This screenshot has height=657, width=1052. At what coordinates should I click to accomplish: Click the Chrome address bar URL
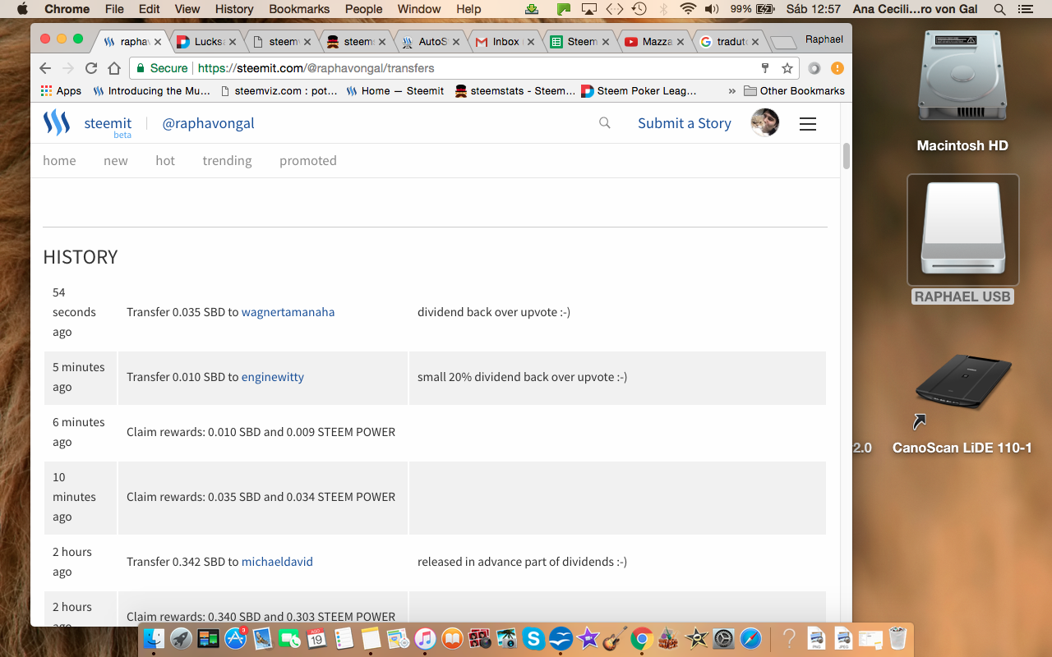(x=316, y=68)
